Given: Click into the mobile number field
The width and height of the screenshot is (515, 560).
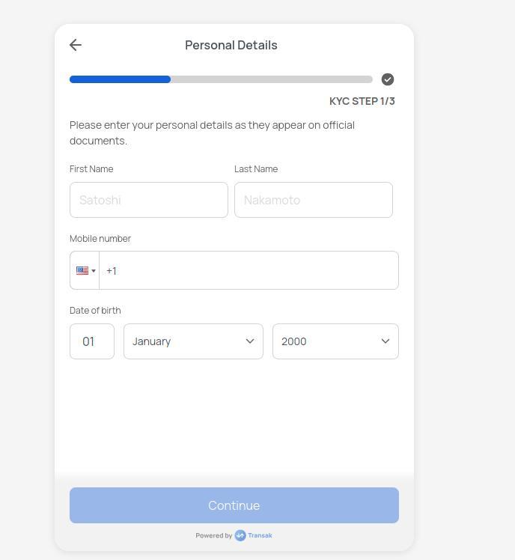Looking at the screenshot, I should coord(249,270).
